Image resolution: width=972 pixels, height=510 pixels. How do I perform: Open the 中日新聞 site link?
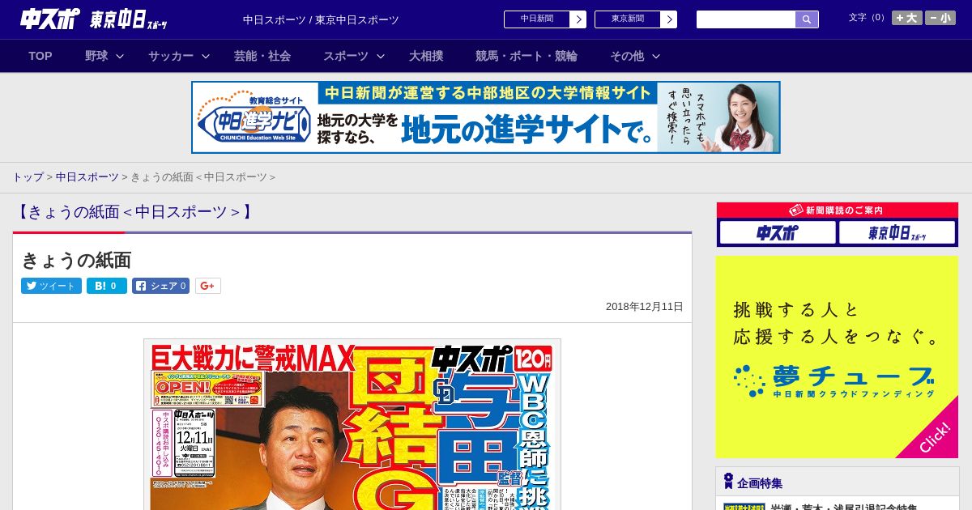pyautogui.click(x=537, y=19)
